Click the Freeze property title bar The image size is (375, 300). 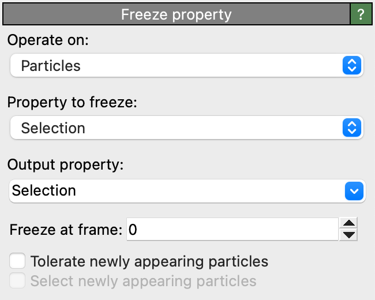coord(176,14)
